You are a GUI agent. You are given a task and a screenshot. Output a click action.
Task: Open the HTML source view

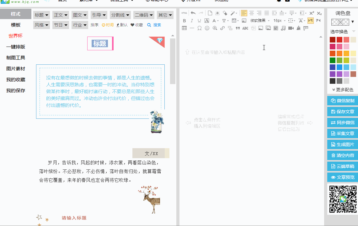(184, 13)
